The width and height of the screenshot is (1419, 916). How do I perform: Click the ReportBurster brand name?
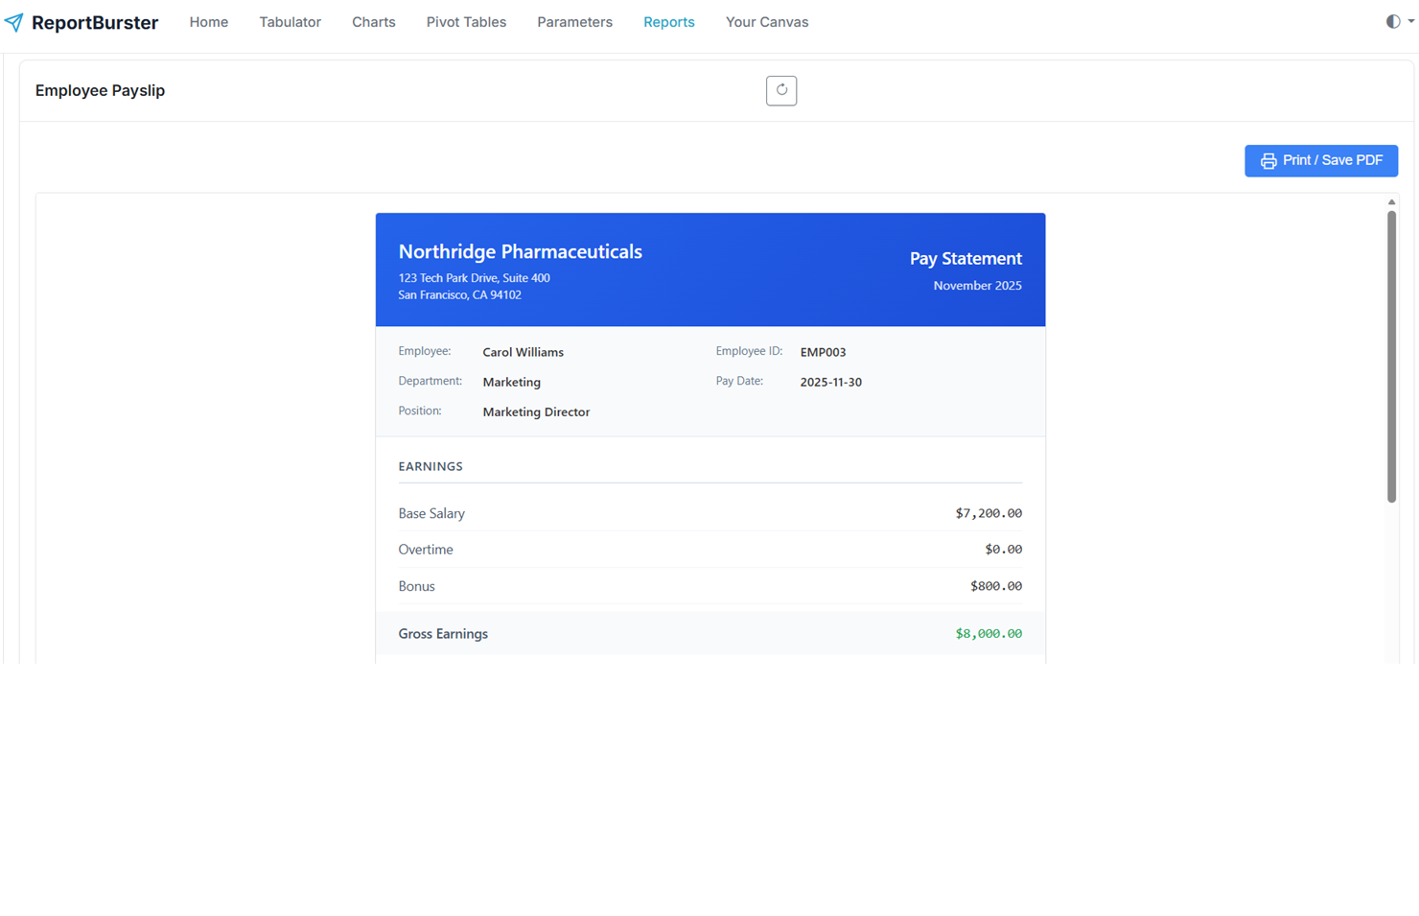point(94,23)
